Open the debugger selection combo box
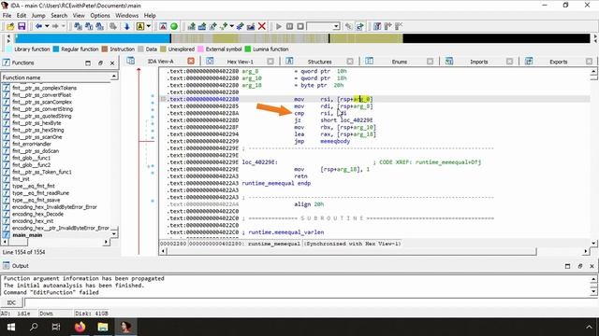 323,26
